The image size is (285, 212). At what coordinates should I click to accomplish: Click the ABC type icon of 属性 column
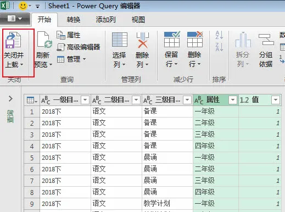(199, 100)
